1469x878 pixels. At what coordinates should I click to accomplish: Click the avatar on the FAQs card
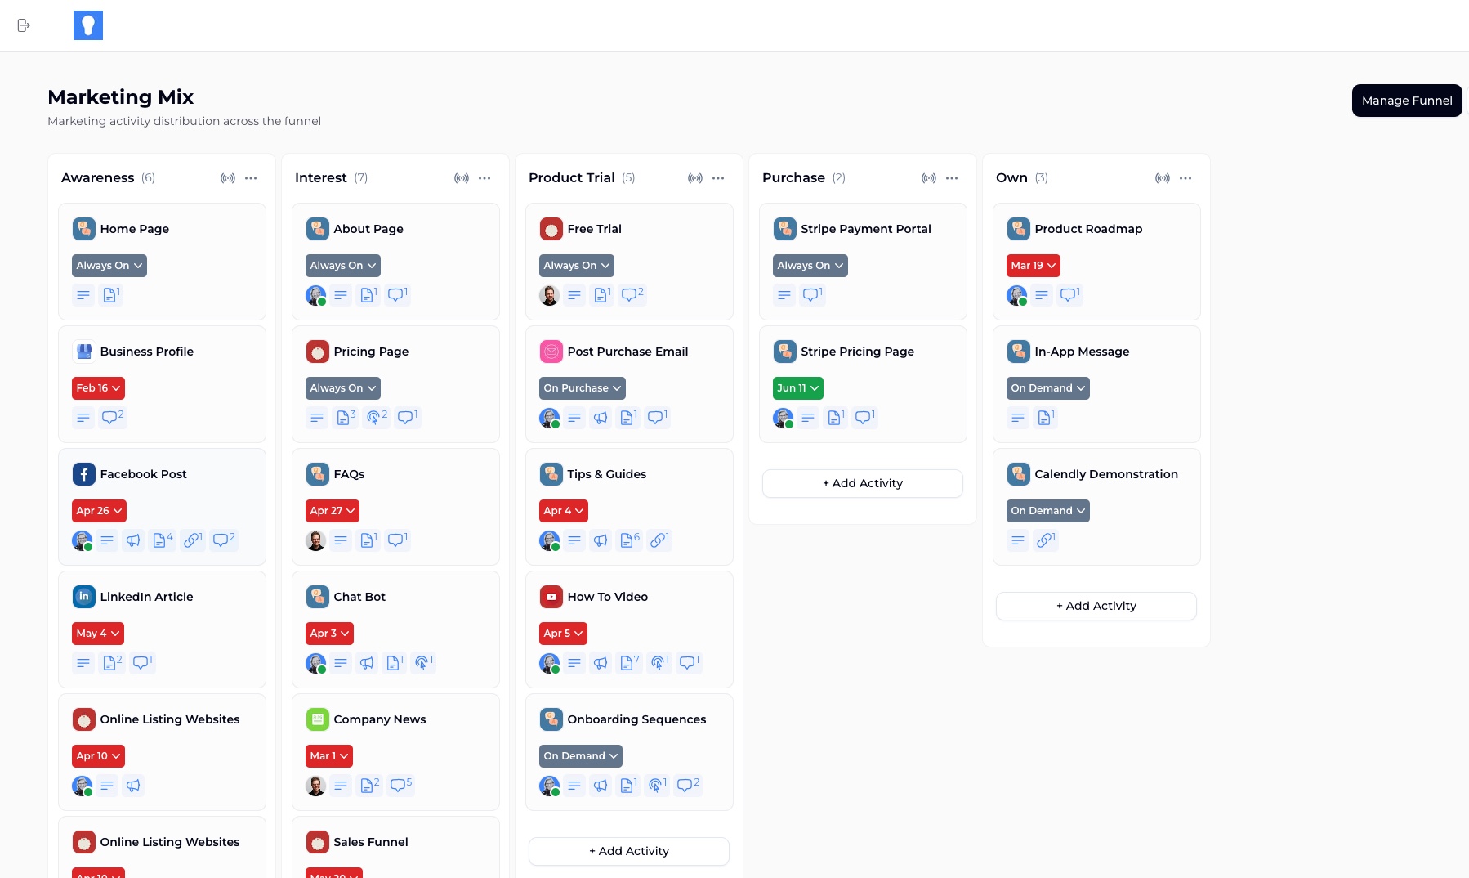pos(315,540)
